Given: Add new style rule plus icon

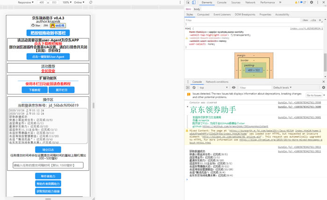Looking at the screenshot, I should [320, 20].
